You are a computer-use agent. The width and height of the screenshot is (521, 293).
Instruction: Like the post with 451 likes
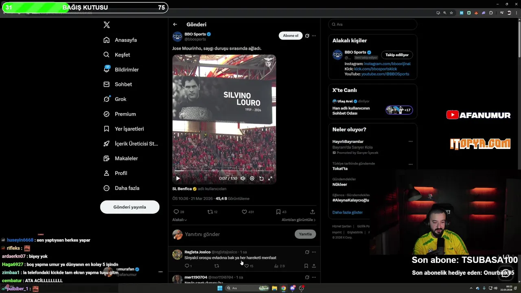[248, 212]
